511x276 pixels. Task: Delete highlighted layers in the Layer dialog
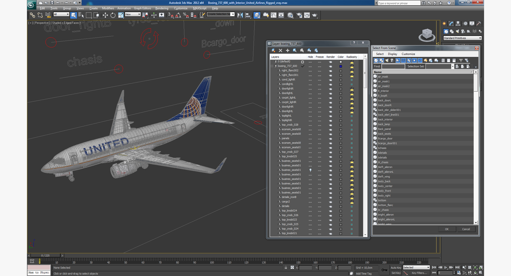[280, 50]
